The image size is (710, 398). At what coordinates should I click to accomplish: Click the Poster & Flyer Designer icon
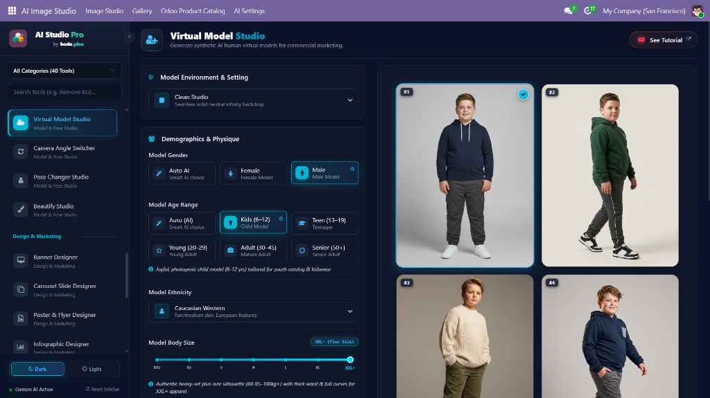(20, 318)
